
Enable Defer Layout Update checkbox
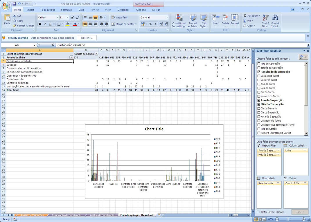point(258,212)
